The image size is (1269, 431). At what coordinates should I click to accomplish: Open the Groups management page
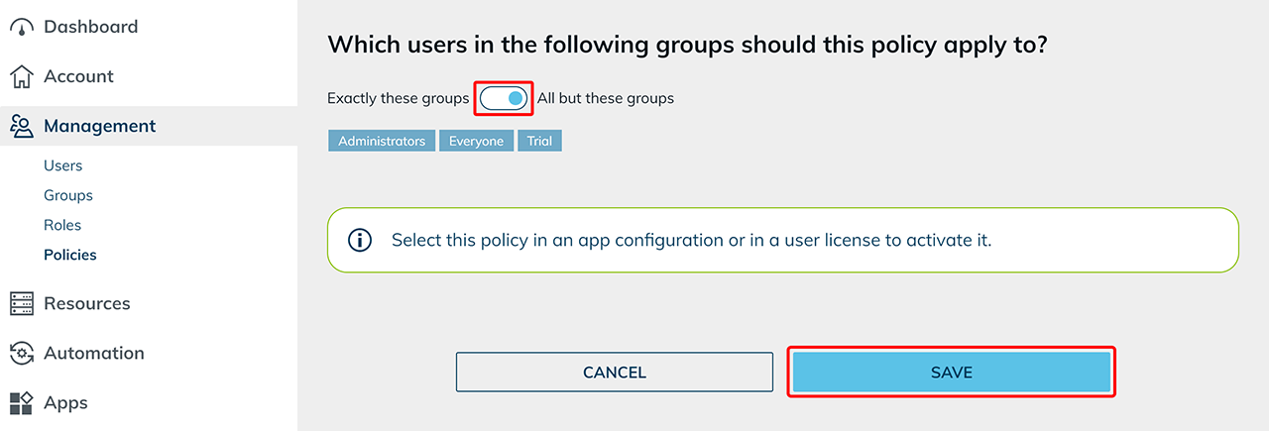coord(68,195)
